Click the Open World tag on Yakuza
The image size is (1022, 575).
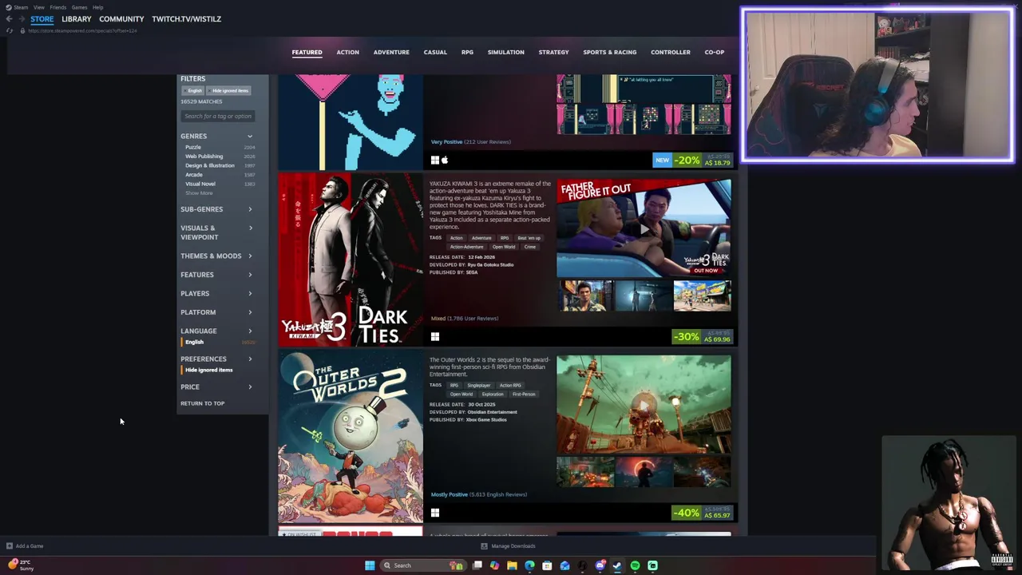503,247
